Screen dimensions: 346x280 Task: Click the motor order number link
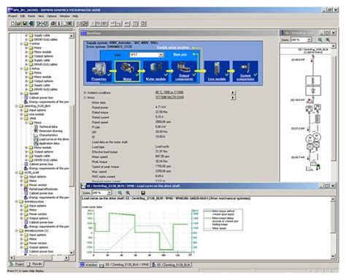[169, 97]
